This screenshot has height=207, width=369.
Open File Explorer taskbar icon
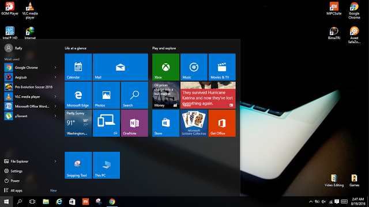[x=46, y=202]
